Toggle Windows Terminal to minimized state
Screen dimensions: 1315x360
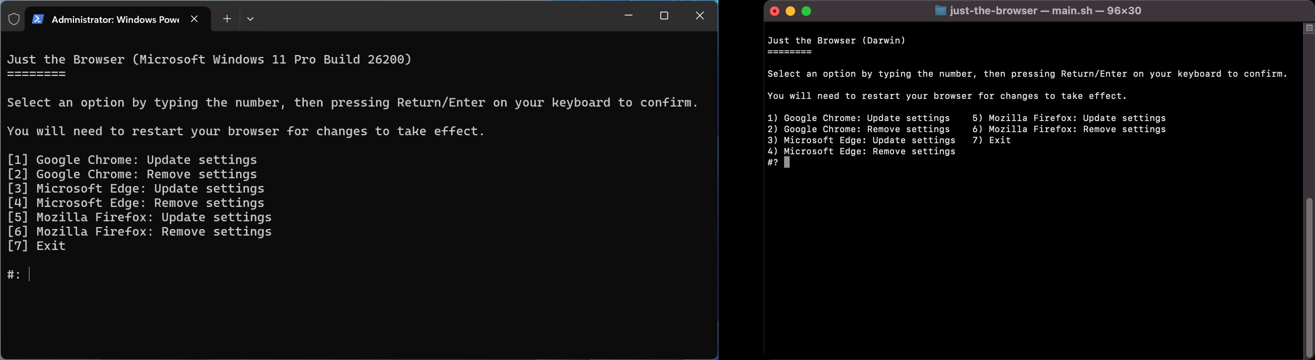click(627, 15)
